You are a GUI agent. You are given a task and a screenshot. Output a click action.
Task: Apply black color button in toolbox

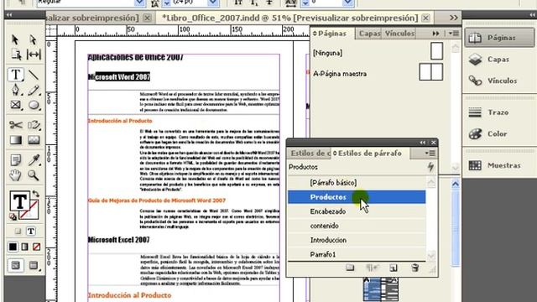click(13, 247)
